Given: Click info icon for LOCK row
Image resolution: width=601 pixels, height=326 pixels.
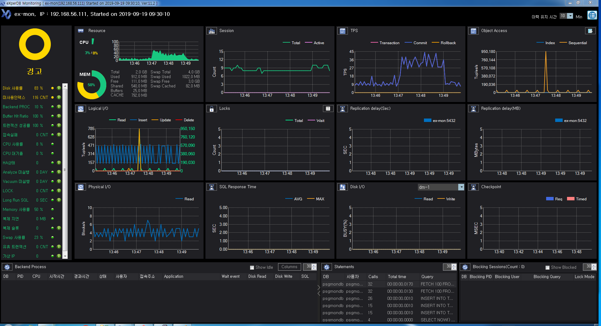Looking at the screenshot, I should pos(59,191).
